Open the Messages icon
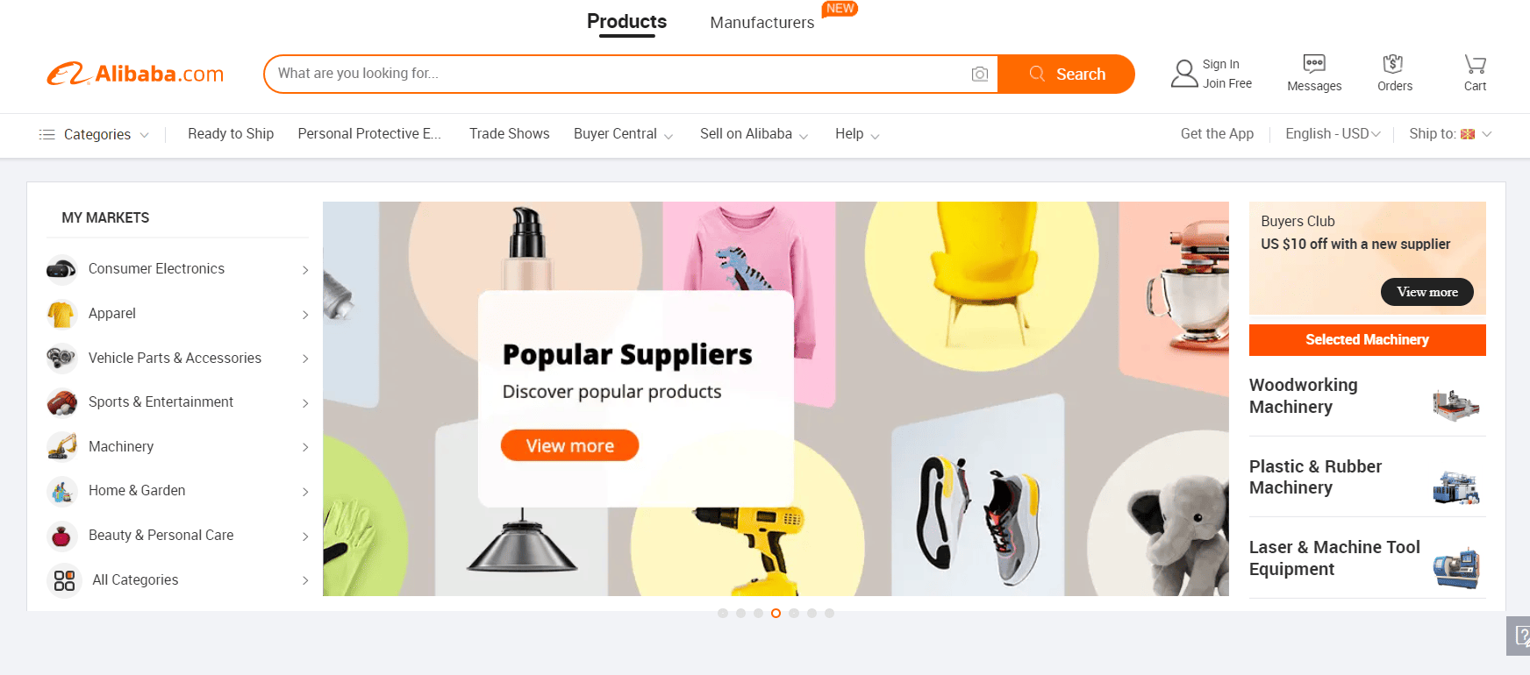 click(x=1314, y=63)
